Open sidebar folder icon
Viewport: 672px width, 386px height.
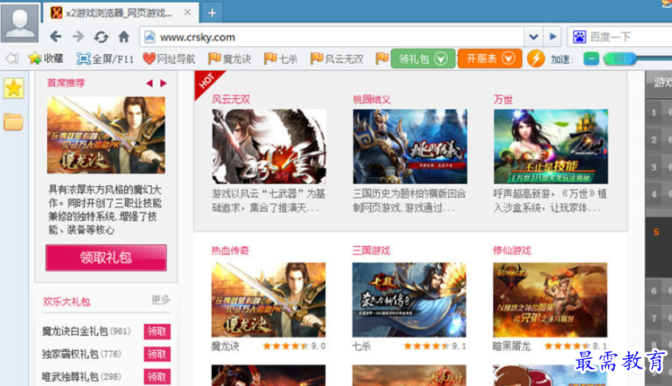tap(14, 122)
